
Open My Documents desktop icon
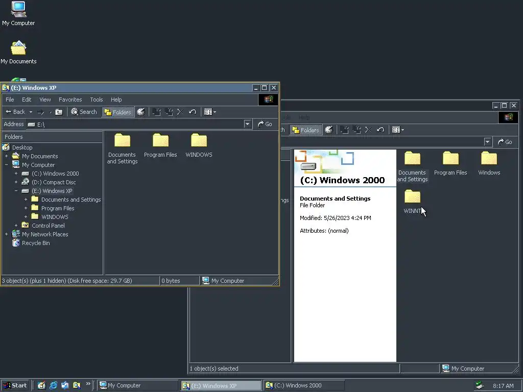18,52
